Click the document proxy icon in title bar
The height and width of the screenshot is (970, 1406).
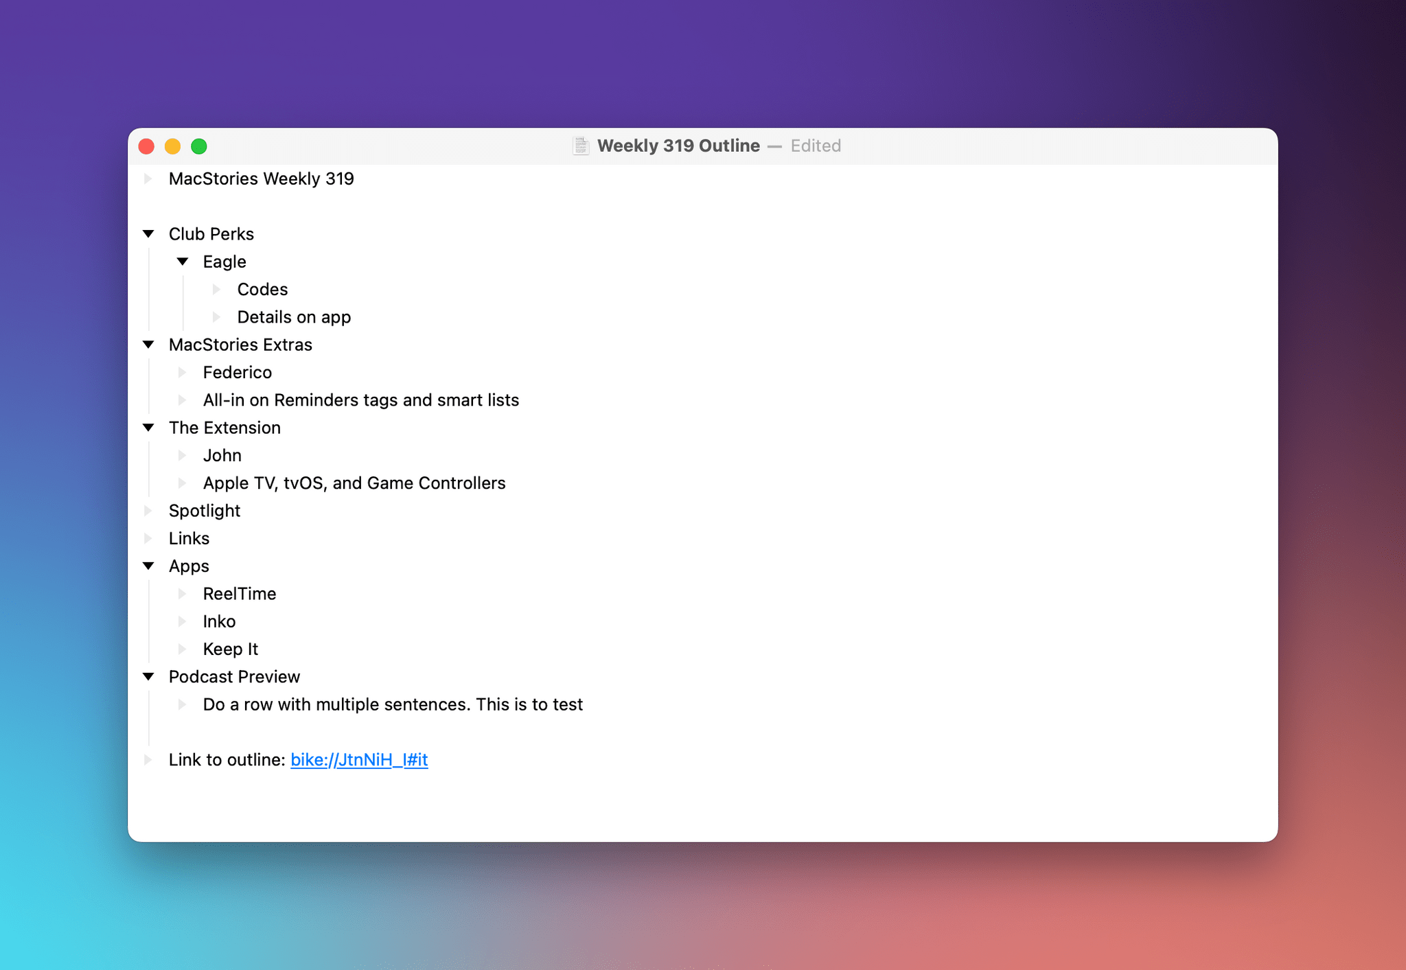tap(581, 146)
